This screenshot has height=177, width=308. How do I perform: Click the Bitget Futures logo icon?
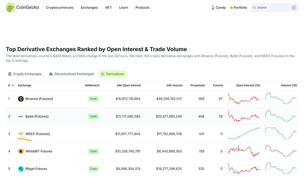(21, 169)
